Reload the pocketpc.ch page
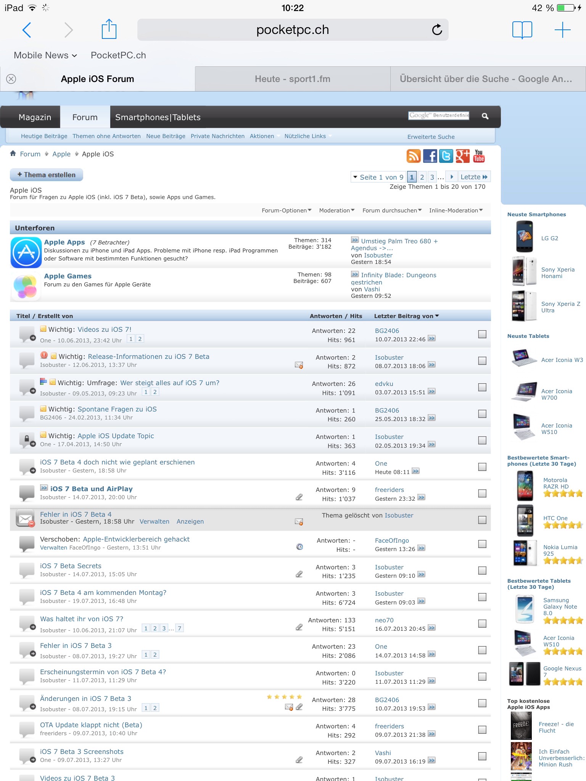This screenshot has height=781, width=586. coord(437,29)
